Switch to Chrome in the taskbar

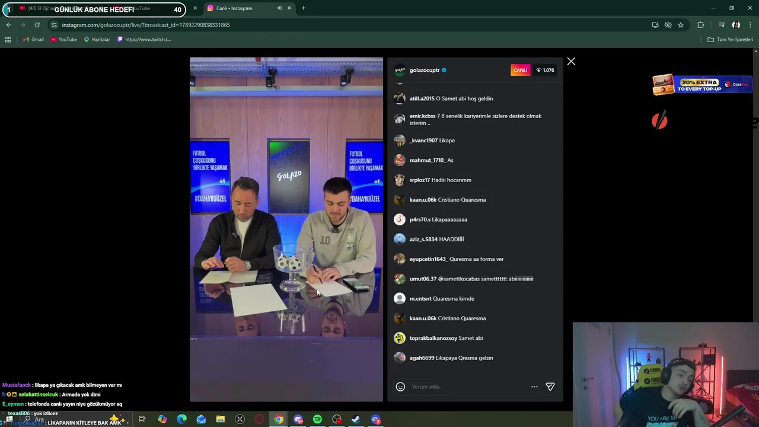click(279, 419)
